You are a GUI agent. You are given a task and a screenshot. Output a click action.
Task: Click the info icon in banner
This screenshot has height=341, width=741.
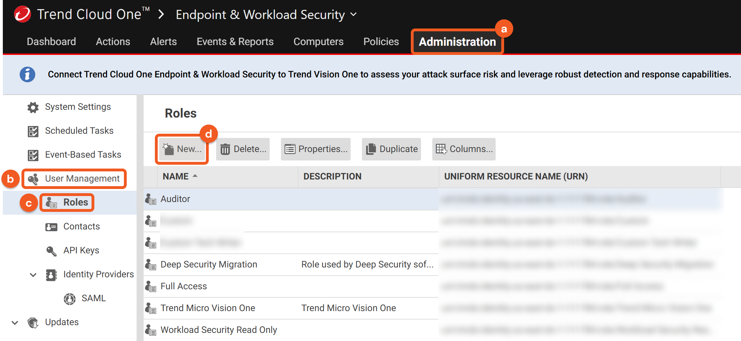click(27, 75)
